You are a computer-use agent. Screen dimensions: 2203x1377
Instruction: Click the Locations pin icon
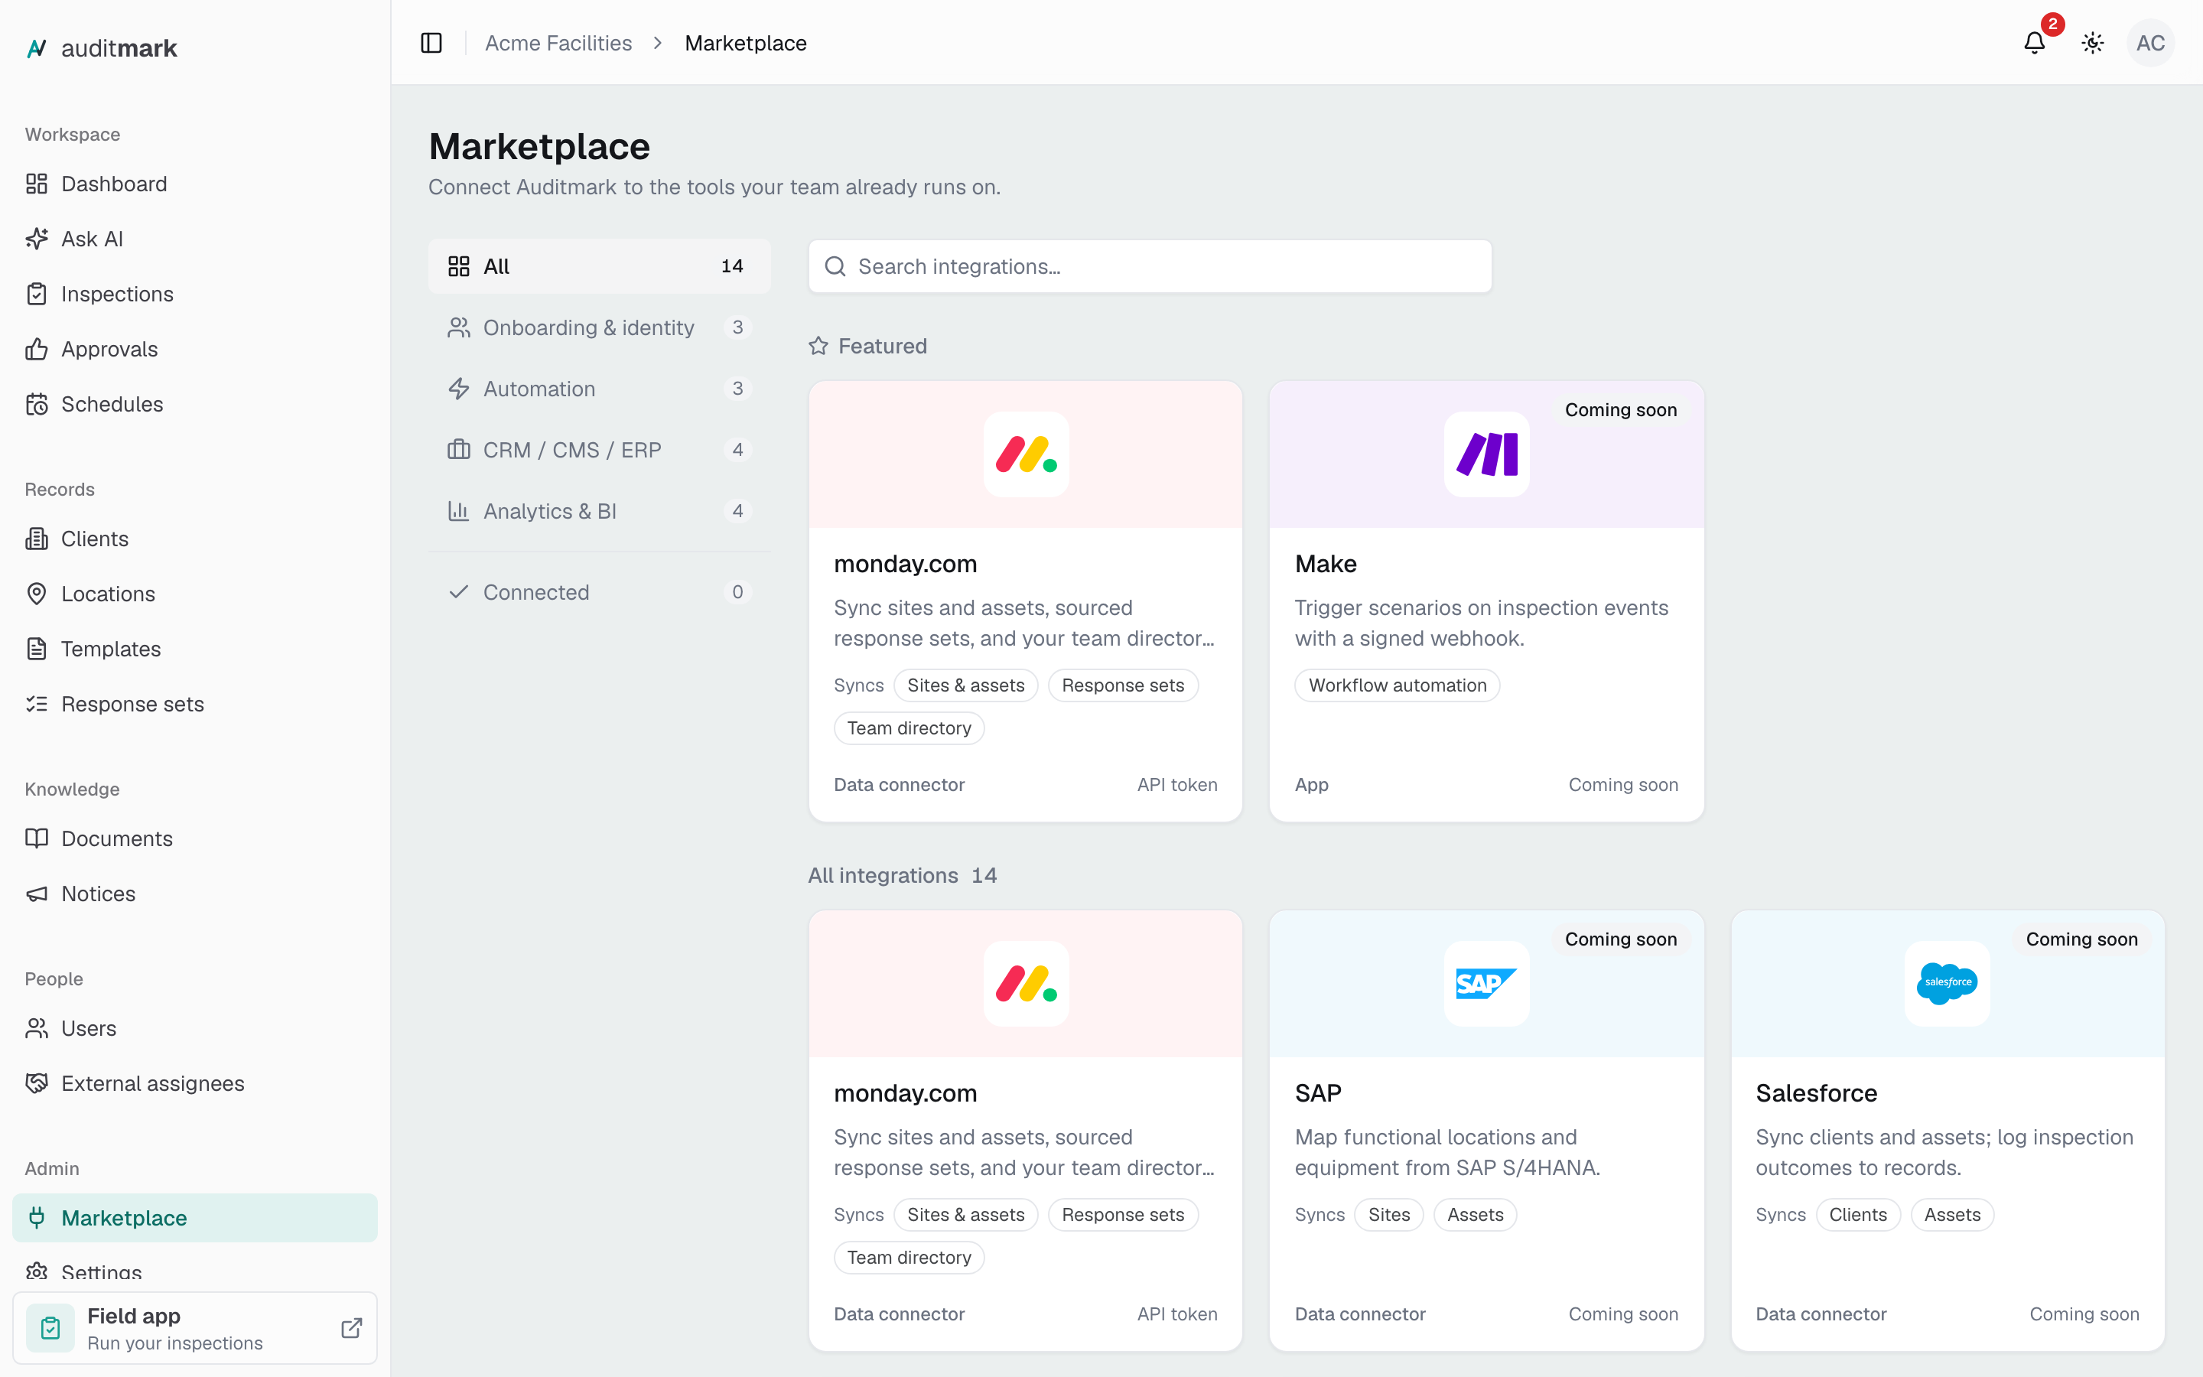(37, 594)
